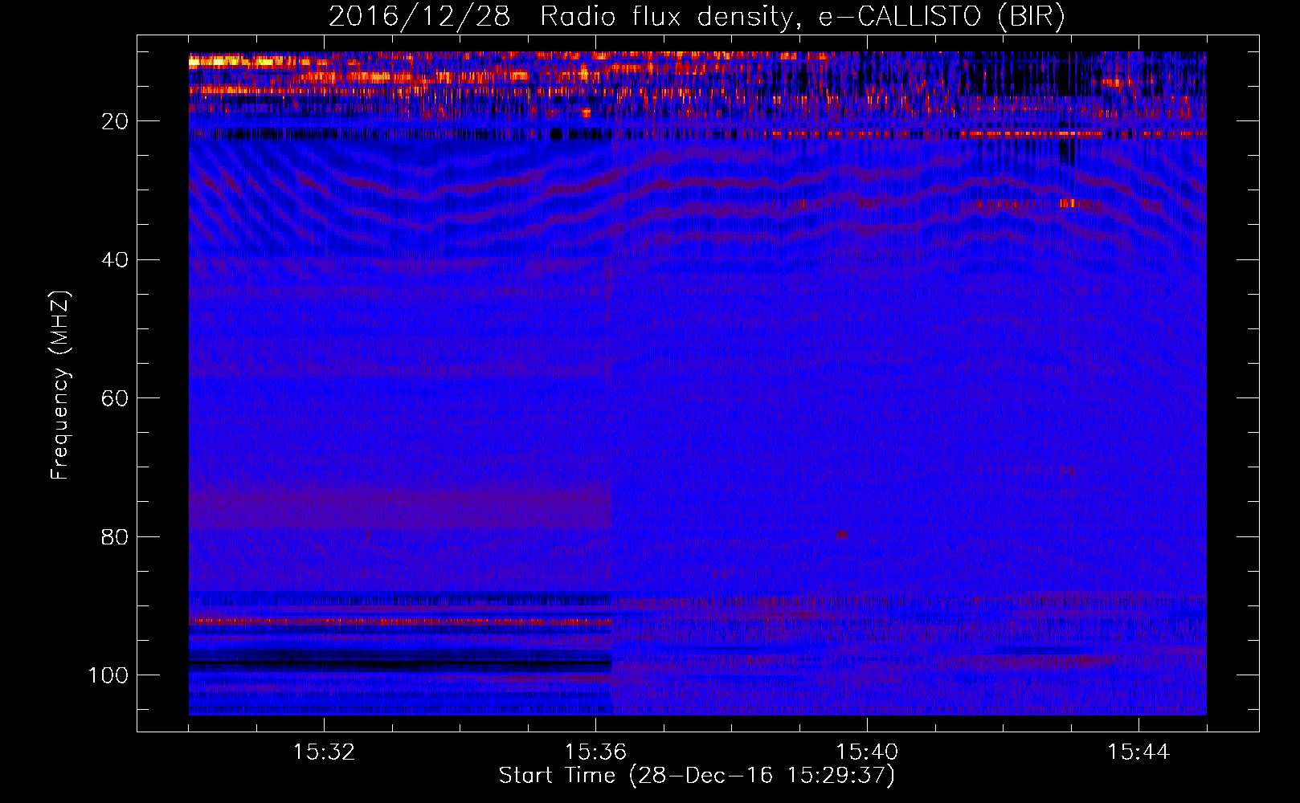1300x803 pixels.
Task: Click the plot title "Radio flux density, e-CALLISTO (BIR)"
Action: tap(802, 17)
